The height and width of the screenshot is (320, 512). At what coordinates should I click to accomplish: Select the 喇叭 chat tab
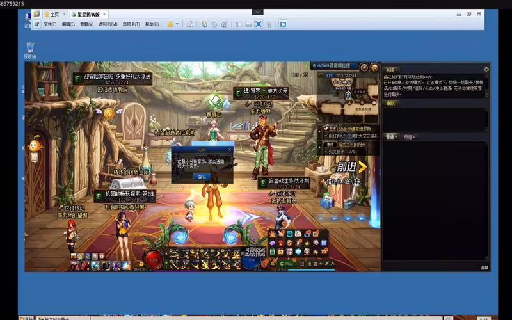(391, 103)
